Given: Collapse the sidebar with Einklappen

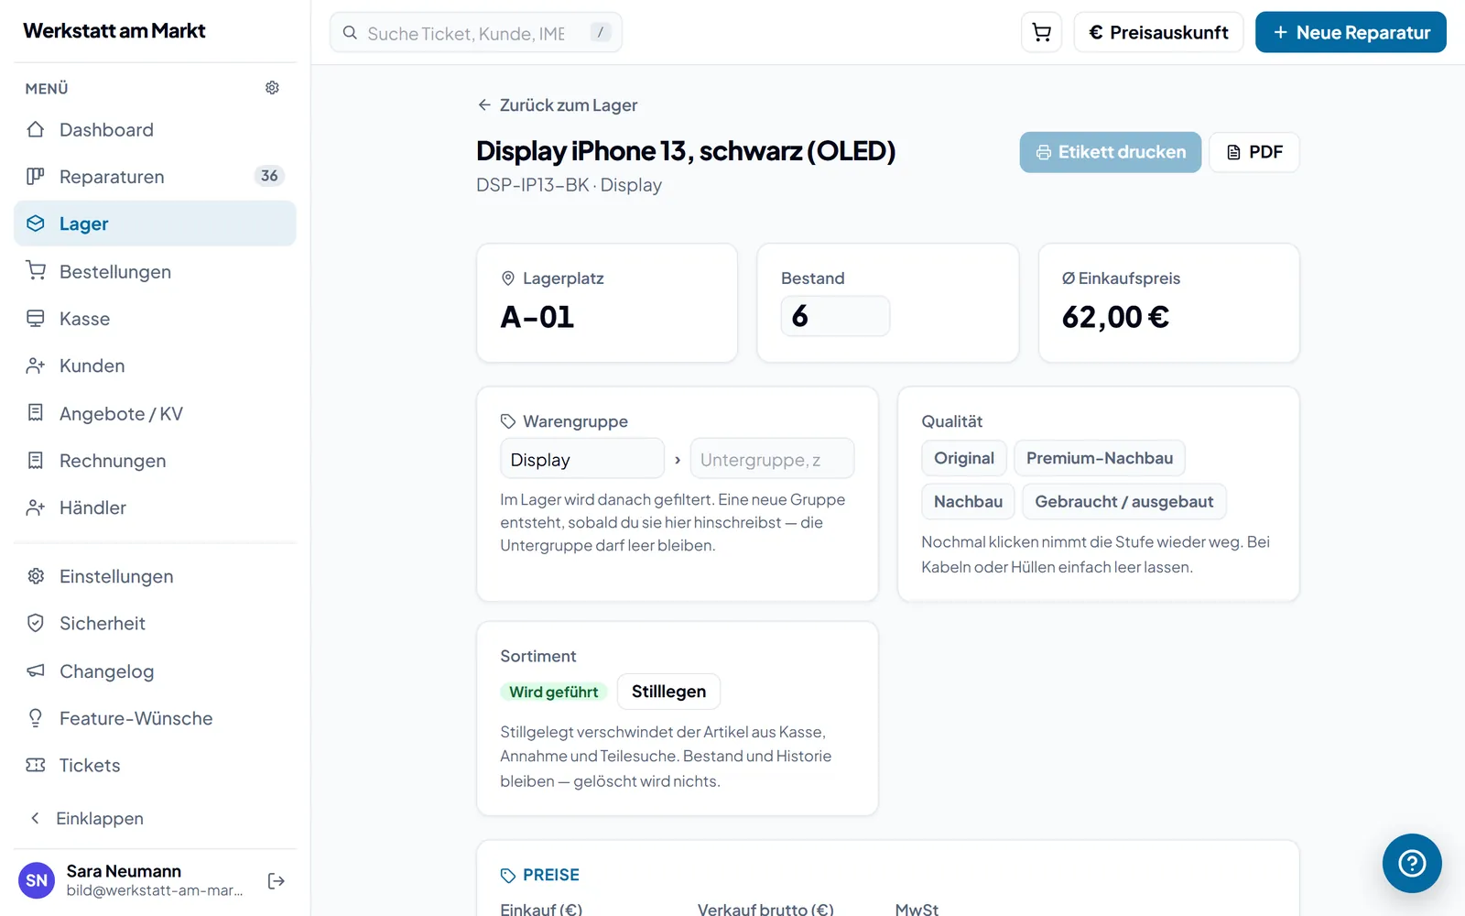Looking at the screenshot, I should [155, 818].
